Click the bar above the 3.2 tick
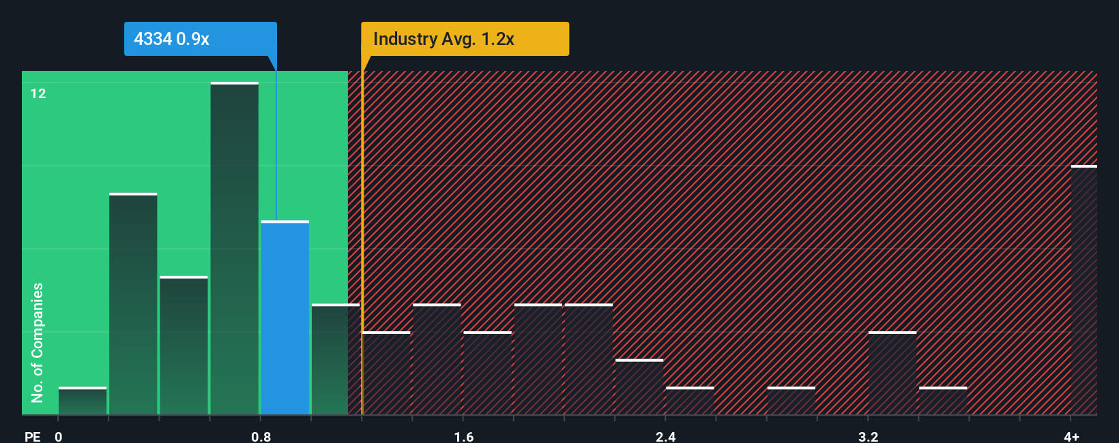1119x443 pixels. coord(892,373)
